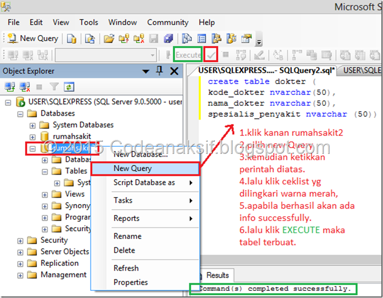Click the Properties Window icon

[x=246, y=38]
